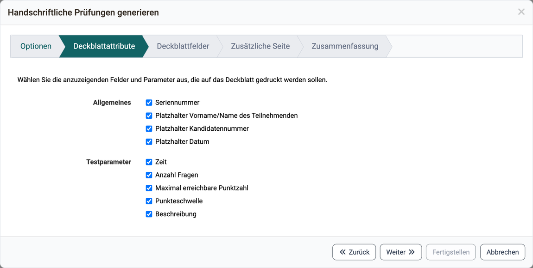Image resolution: width=533 pixels, height=268 pixels.
Task: Toggle Maximal erreichbare Punktzahl checkbox
Action: click(149, 188)
